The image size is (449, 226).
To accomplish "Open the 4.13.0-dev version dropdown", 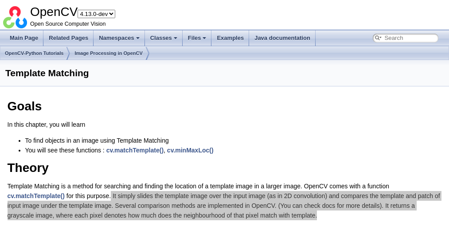I will click(96, 14).
